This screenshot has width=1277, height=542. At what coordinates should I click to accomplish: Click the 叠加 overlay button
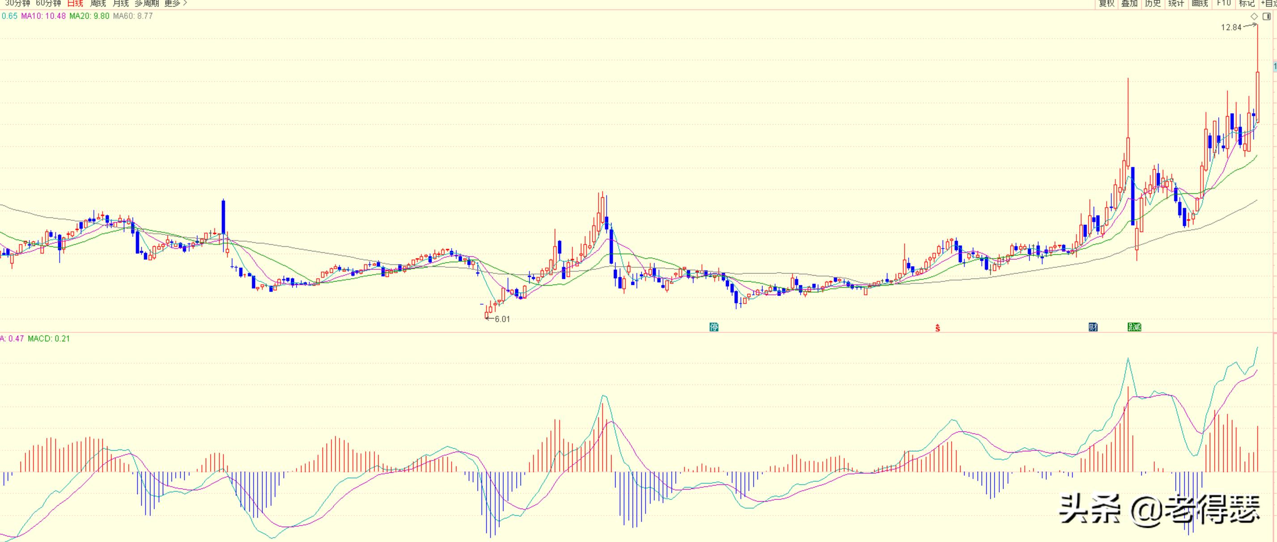[x=1130, y=4]
